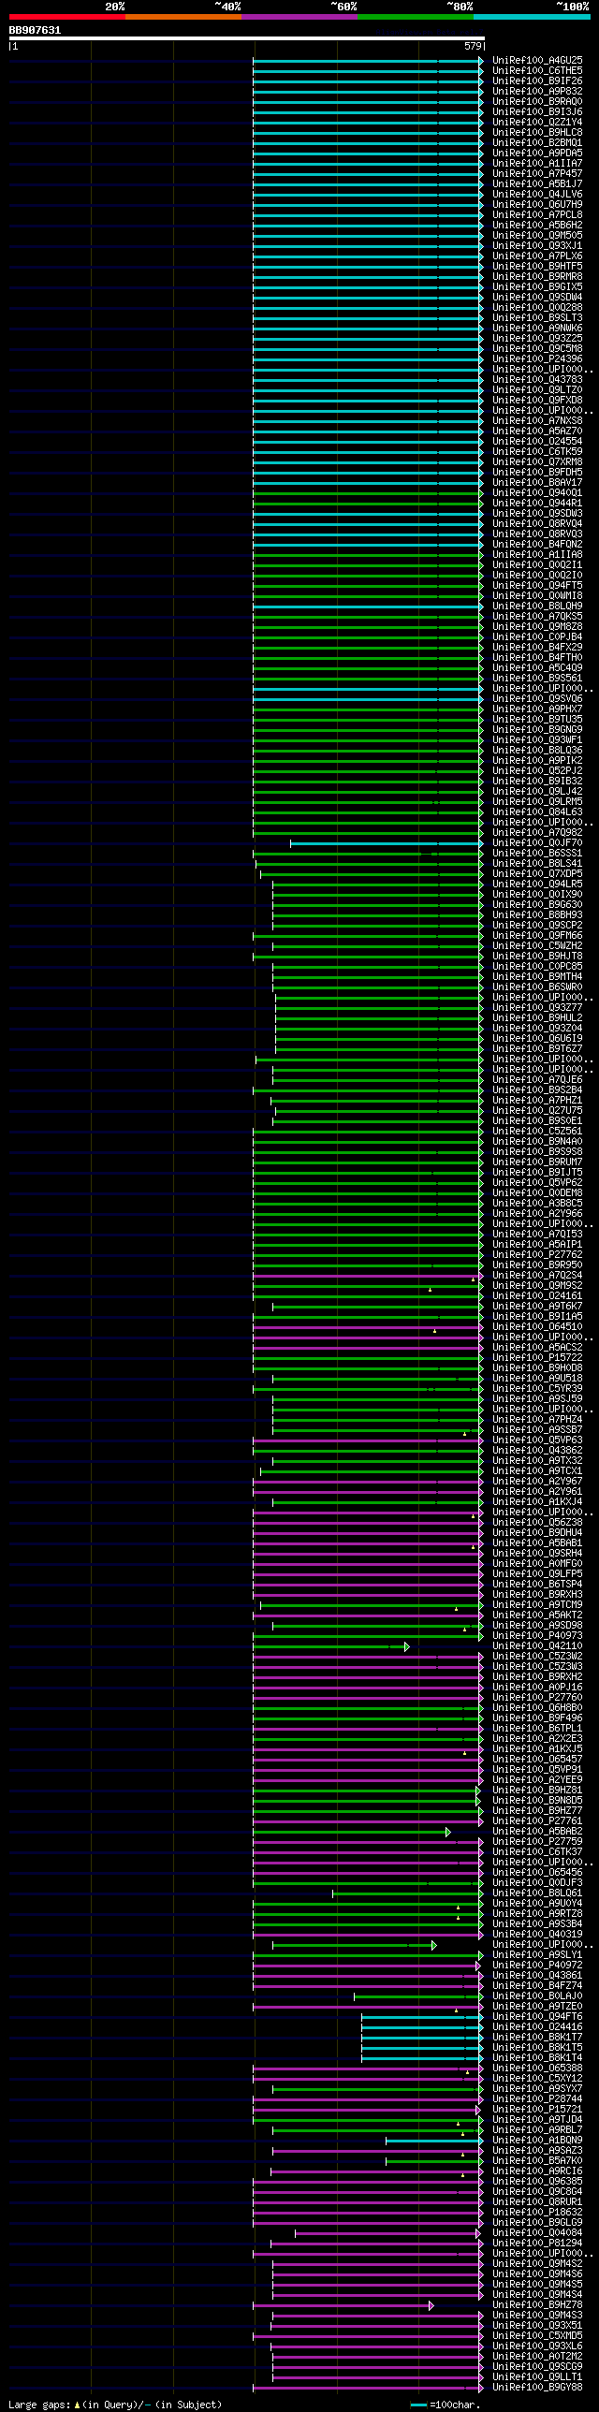Image resolution: width=599 pixels, height=2412 pixels.
Task: Select the label UniRef100_B9RUM7
Action: [537, 1162]
